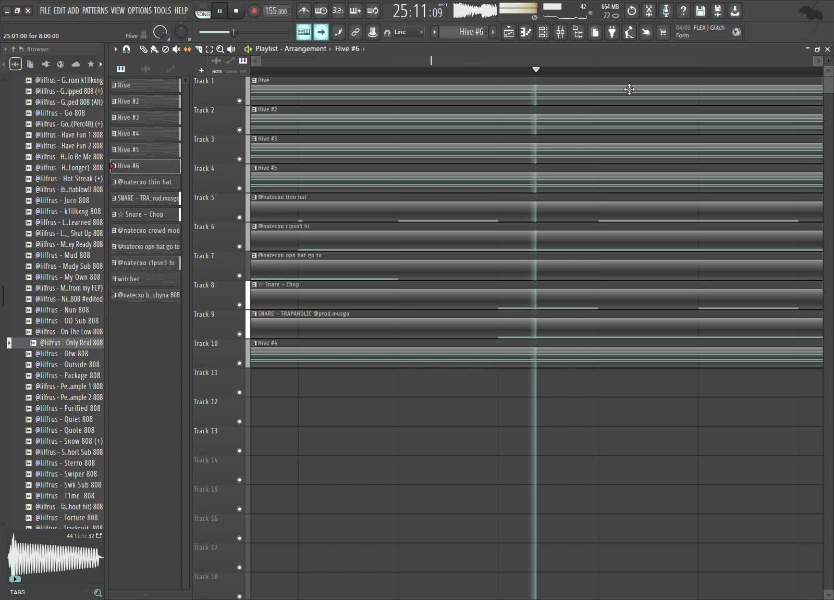
Task: Open the pattern options arrow beside Hive #6
Action: tap(434, 32)
